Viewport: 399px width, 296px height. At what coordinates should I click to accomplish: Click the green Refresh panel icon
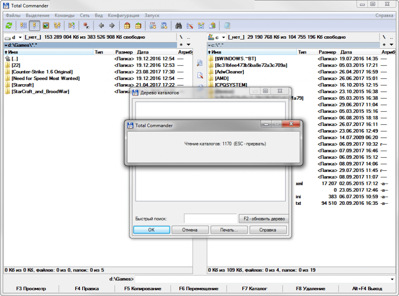click(x=9, y=25)
